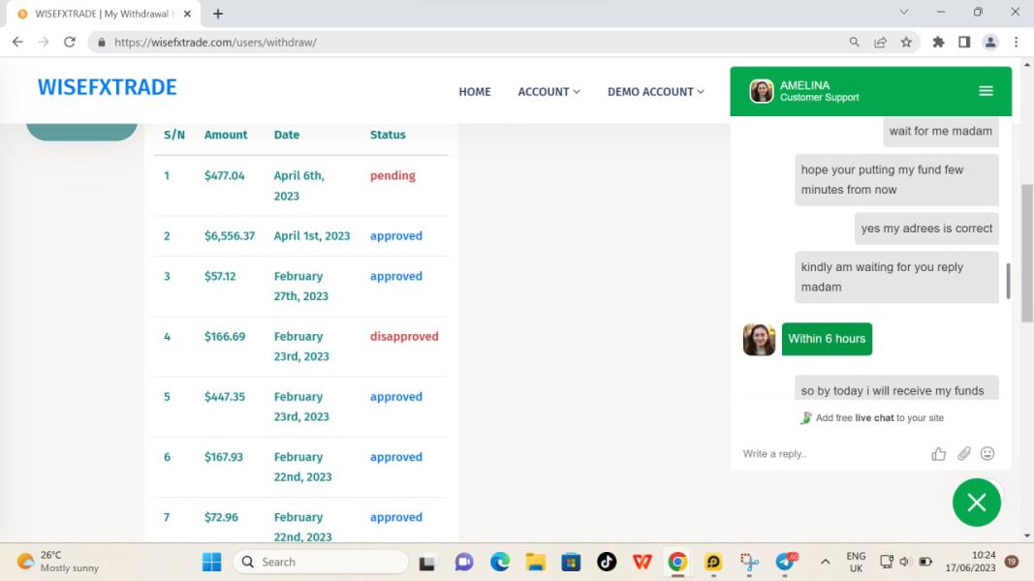Open WPS Office from taskbar
The image size is (1034, 581).
(642, 562)
